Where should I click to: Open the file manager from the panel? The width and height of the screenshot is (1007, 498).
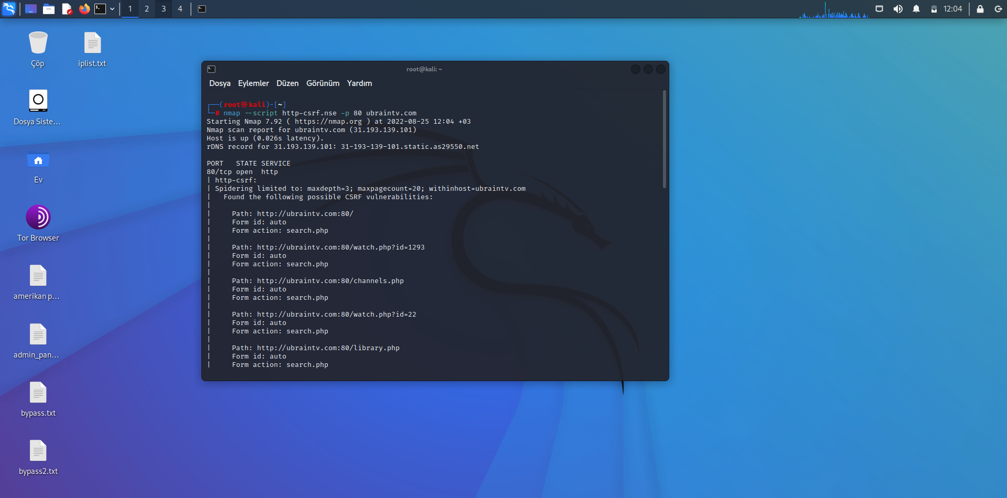49,9
